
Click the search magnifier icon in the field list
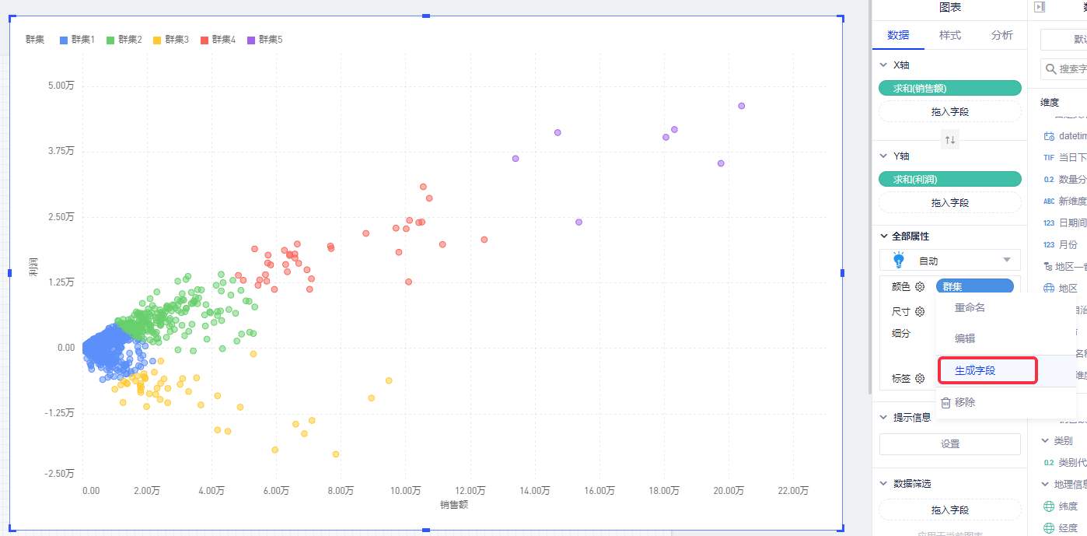[1051, 69]
